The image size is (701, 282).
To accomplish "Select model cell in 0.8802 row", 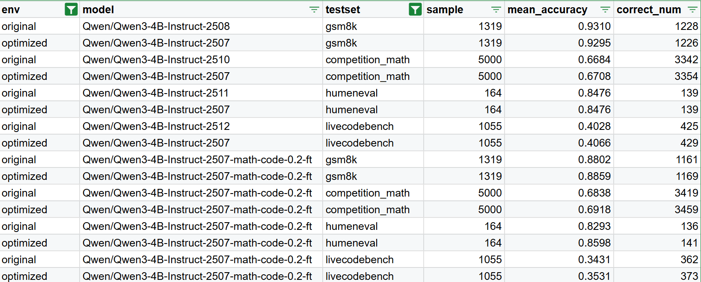I will pyautogui.click(x=201, y=159).
